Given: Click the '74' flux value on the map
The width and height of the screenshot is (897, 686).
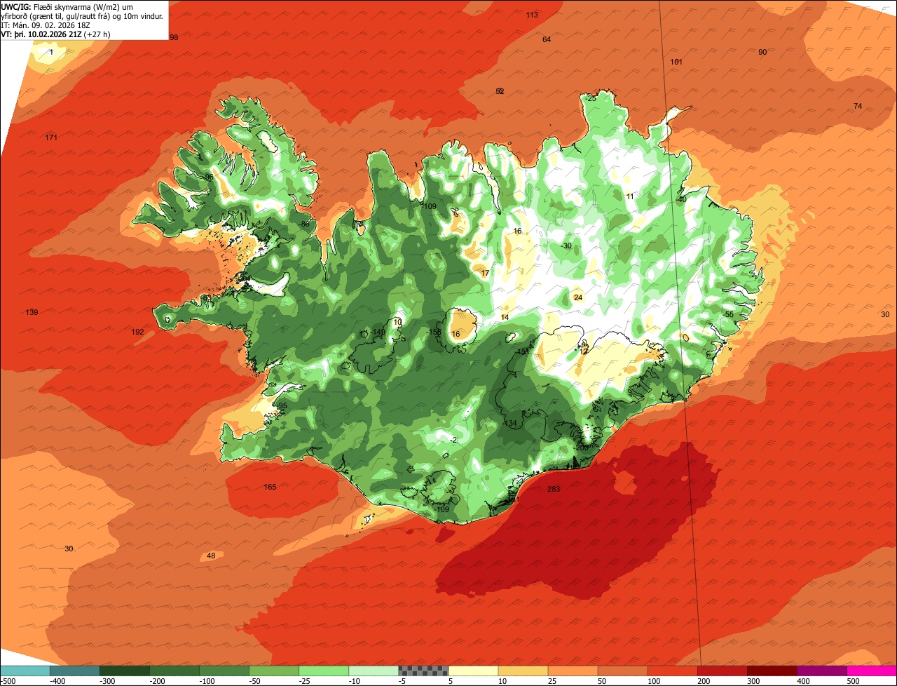Looking at the screenshot, I should [x=858, y=106].
